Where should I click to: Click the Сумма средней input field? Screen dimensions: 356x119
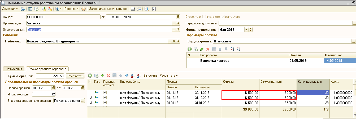pyautogui.click(x=50, y=76)
